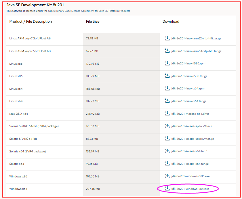Click download icon beside jdk-8u201-linux-arm32-vfp-hflt.tar.gz
The height and width of the screenshot is (199, 242).
(x=167, y=38)
